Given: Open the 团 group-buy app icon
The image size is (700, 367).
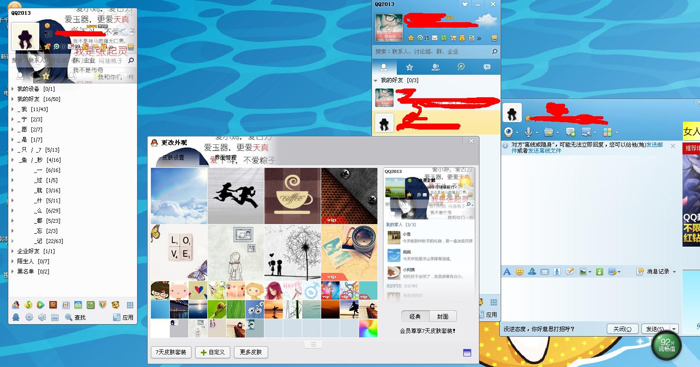Looking at the screenshot, I should (90, 305).
